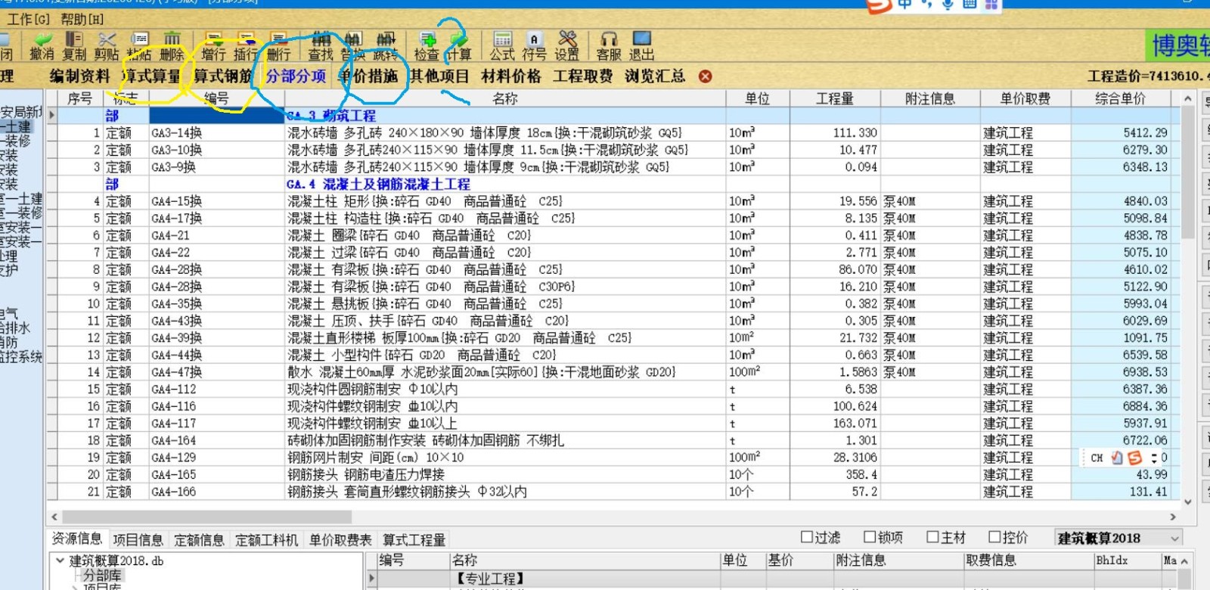Open the 工作[G] menu
The height and width of the screenshot is (590, 1210).
point(28,19)
